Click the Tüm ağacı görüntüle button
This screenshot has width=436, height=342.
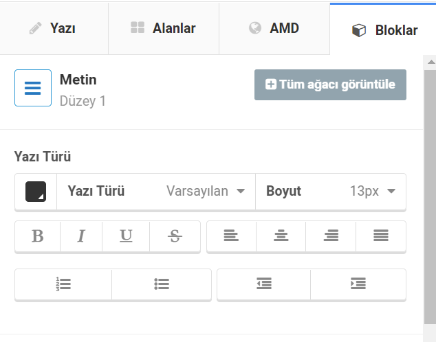tap(330, 84)
